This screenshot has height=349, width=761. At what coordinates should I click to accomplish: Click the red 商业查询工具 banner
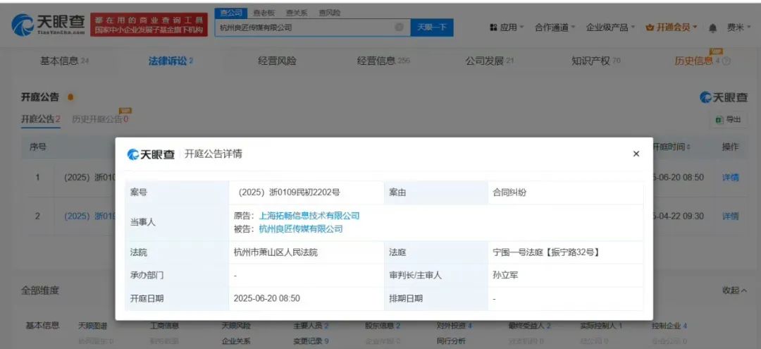tap(149, 24)
